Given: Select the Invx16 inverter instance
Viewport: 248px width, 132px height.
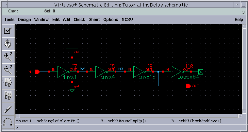Looking at the screenshot, I should coord(139,72).
